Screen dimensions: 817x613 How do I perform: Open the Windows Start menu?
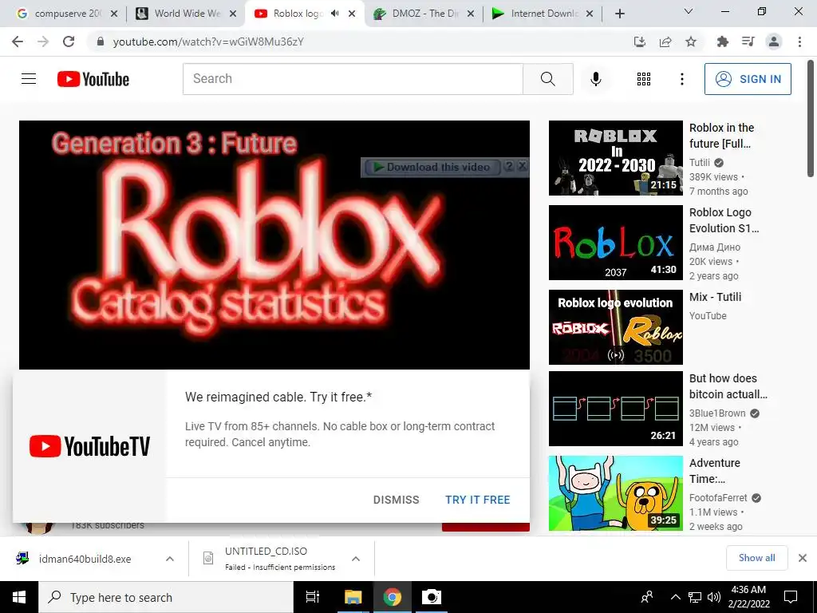[19, 597]
